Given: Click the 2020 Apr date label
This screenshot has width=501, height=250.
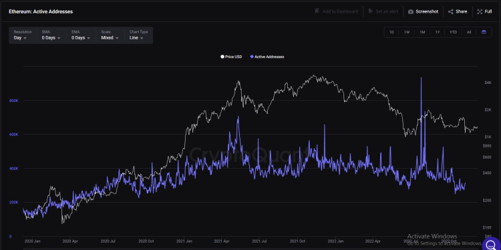Looking at the screenshot, I should pos(71,241).
